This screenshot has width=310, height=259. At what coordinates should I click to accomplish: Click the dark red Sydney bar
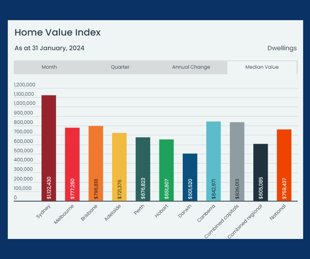49,148
